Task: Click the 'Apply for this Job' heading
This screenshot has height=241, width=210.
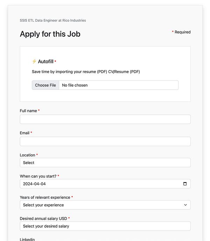Action: point(50,34)
